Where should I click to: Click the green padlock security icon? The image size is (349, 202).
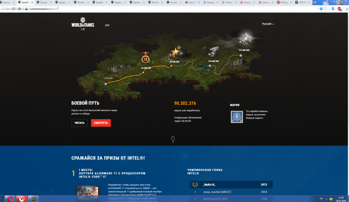26,9
